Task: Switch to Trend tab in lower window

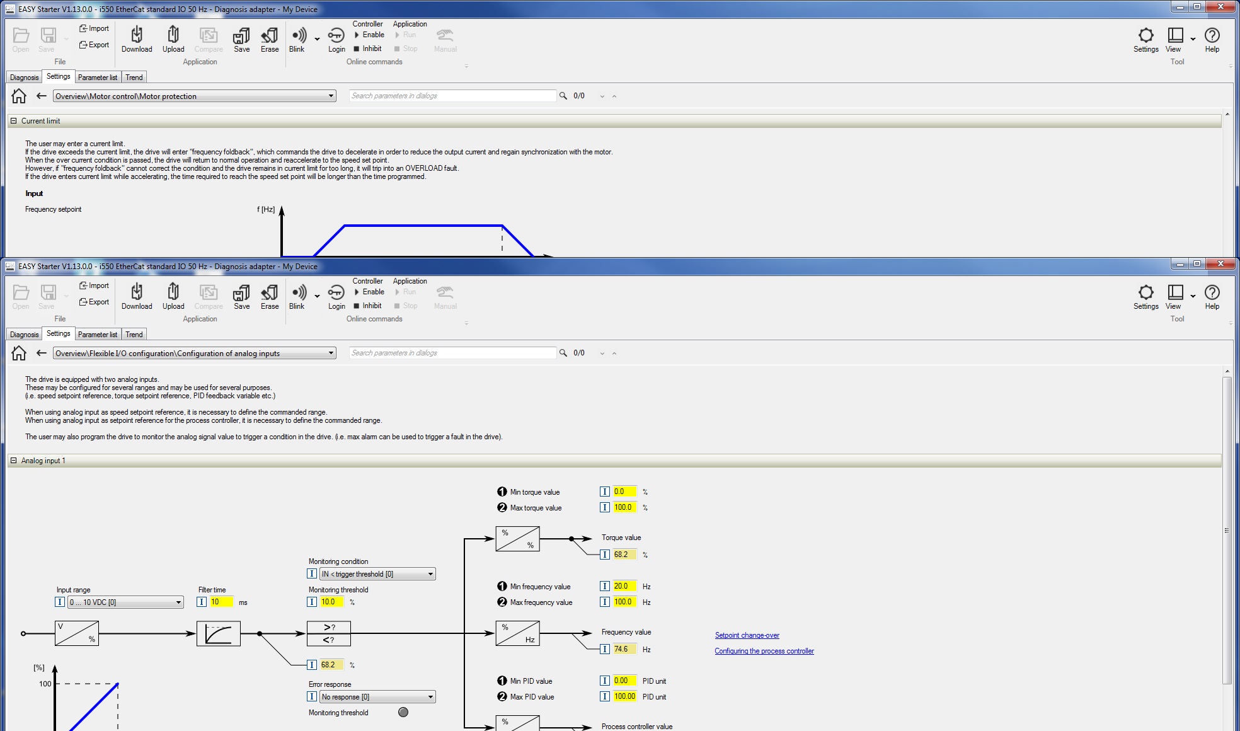Action: tap(134, 335)
